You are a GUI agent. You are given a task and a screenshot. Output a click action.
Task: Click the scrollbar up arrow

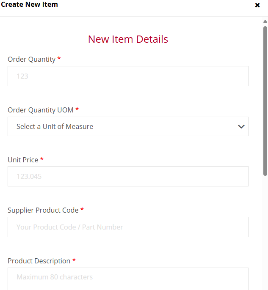click(265, 22)
